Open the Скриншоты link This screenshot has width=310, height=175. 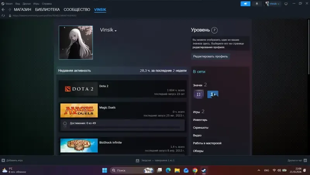(200, 127)
